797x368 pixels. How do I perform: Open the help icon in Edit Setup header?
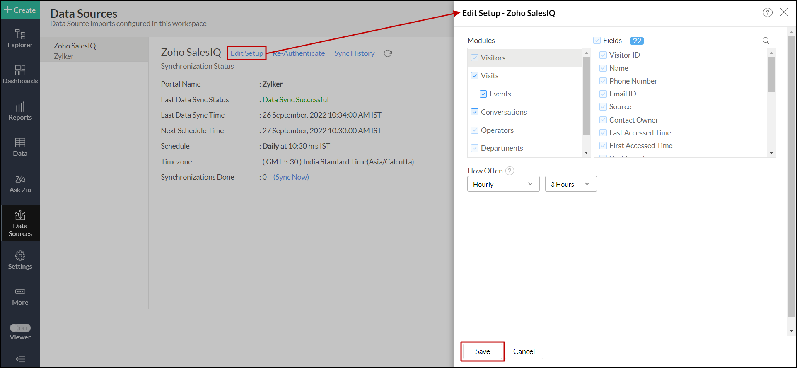tap(768, 12)
